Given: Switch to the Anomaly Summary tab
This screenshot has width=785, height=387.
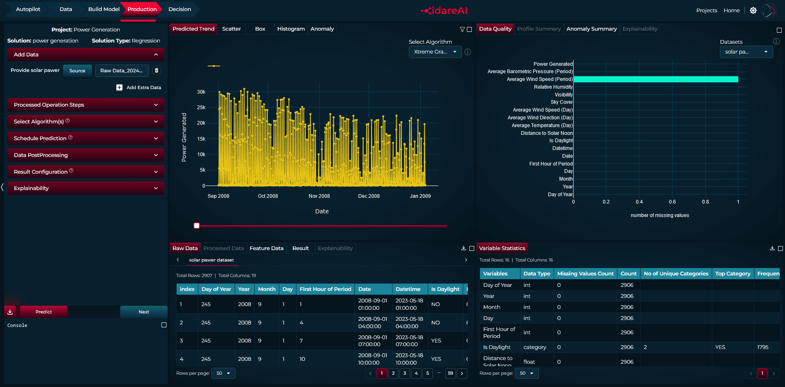Looking at the screenshot, I should [591, 29].
